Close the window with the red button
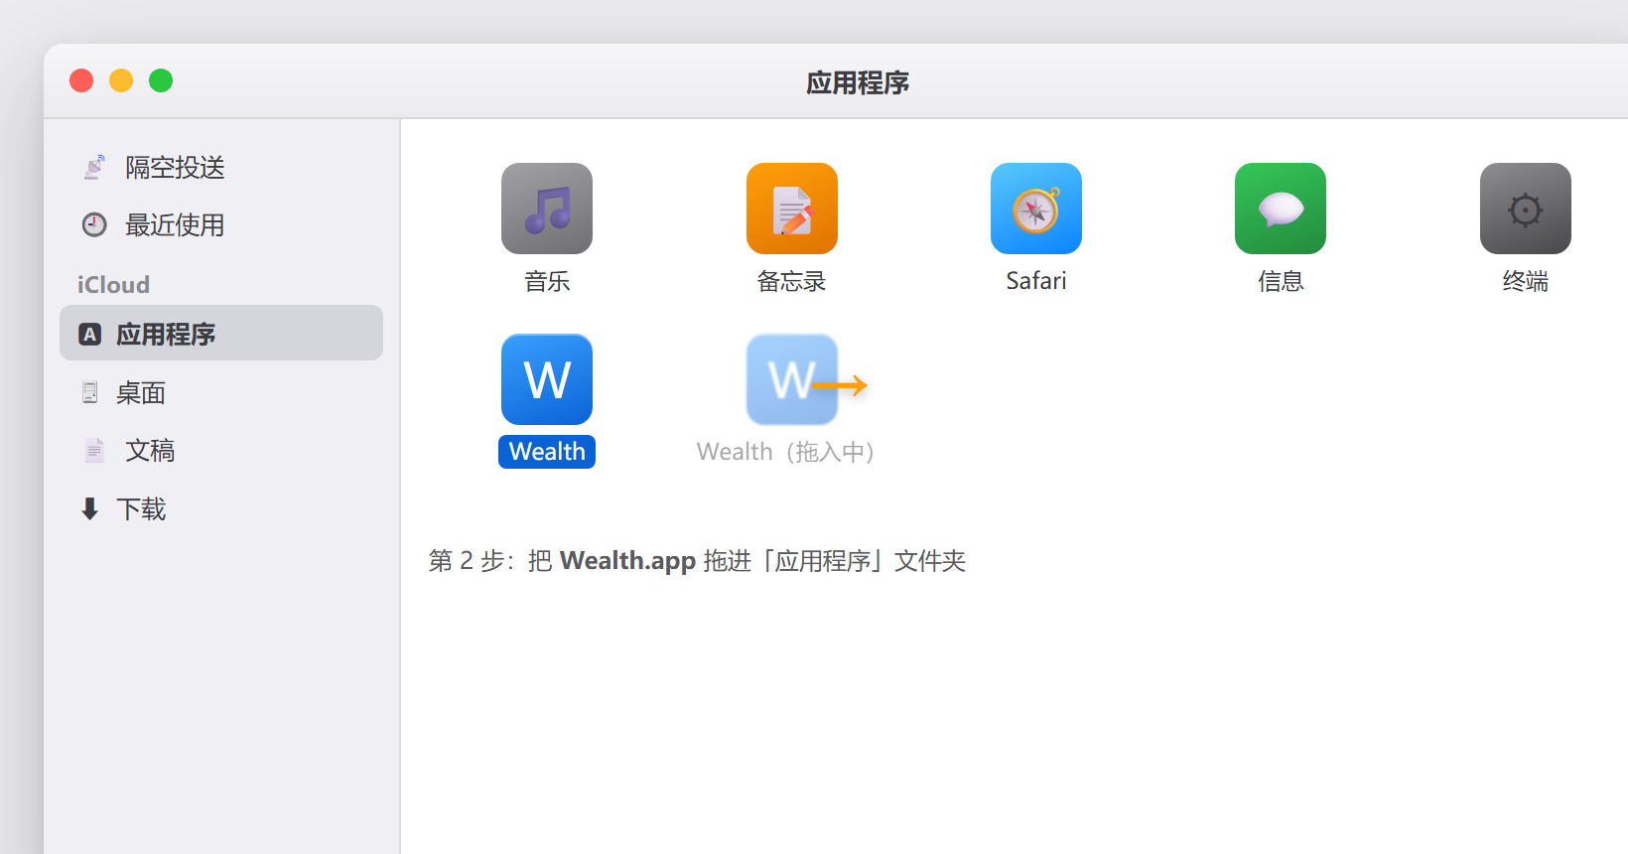 coord(81,80)
